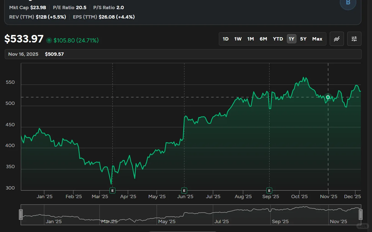The image size is (372, 232).
Task: Switch to the YTD tab
Action: [278, 39]
